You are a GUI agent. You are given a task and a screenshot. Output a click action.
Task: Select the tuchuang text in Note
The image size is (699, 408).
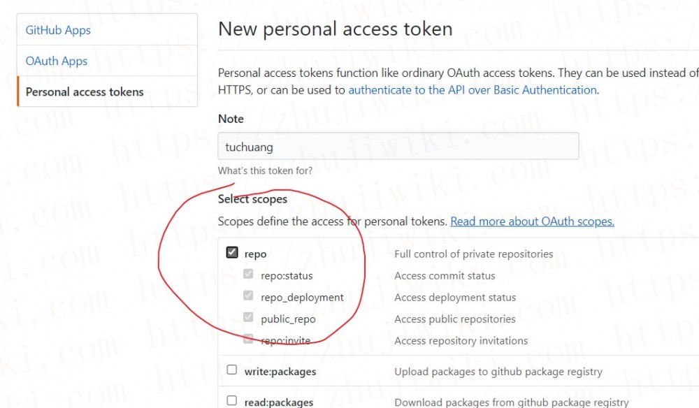(250, 146)
